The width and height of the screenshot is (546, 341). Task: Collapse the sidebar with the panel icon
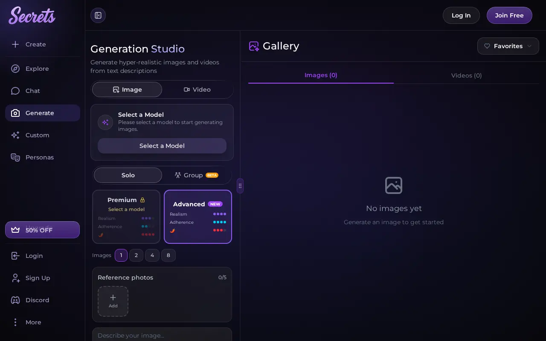coord(98,15)
